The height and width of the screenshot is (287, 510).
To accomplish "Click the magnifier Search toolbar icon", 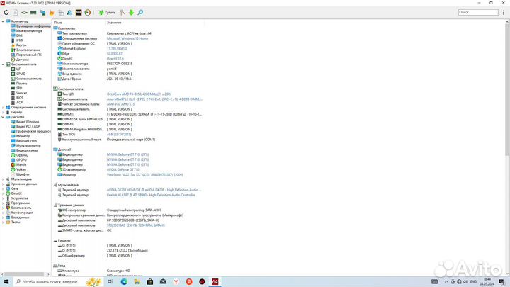I will [140, 13].
